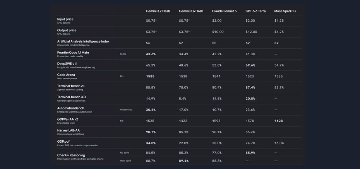Select the Claude Sonnet 5 column header
This screenshot has width=360, height=169.
(224, 11)
